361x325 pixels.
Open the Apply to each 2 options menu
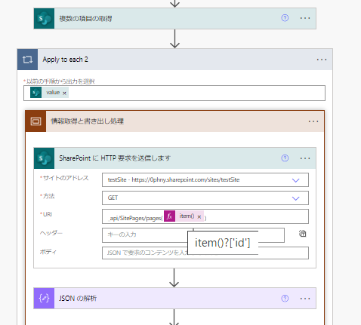tap(322, 60)
